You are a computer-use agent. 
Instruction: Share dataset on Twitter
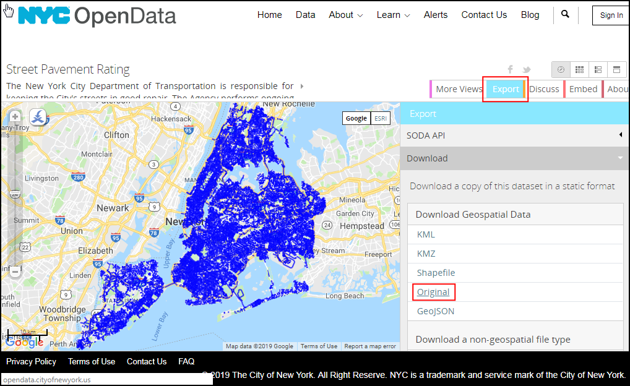point(526,69)
